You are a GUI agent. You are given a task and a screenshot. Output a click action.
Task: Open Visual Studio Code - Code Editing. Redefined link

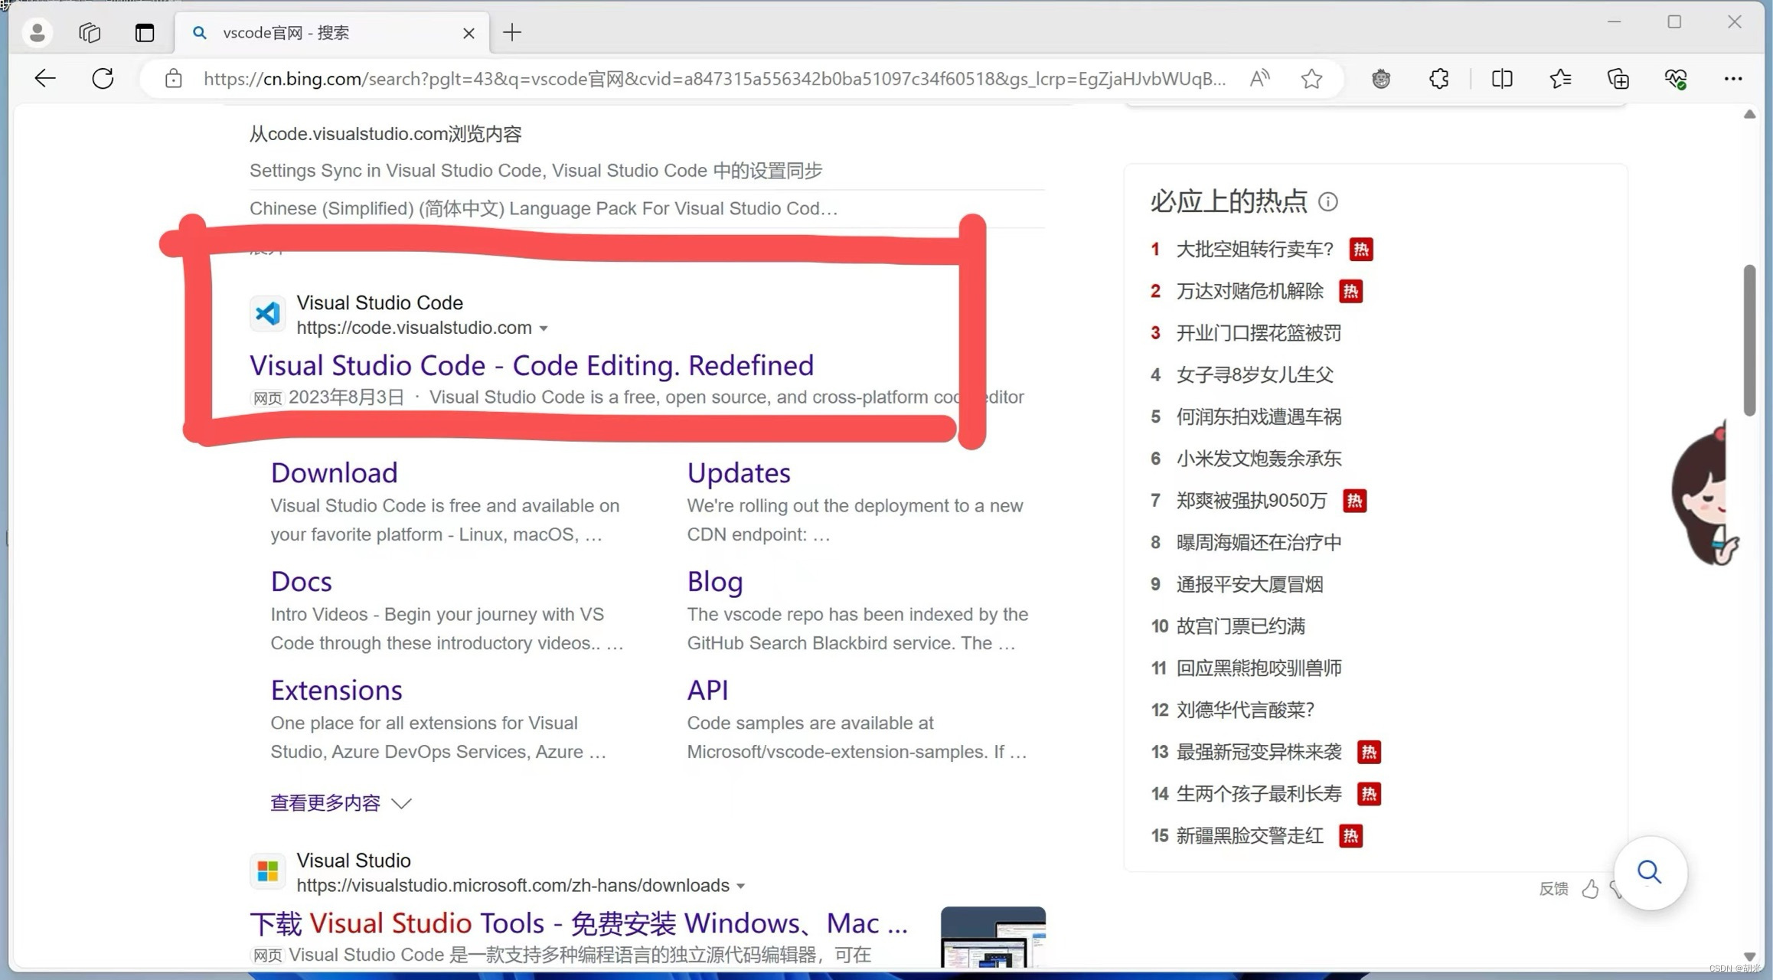pos(531,365)
